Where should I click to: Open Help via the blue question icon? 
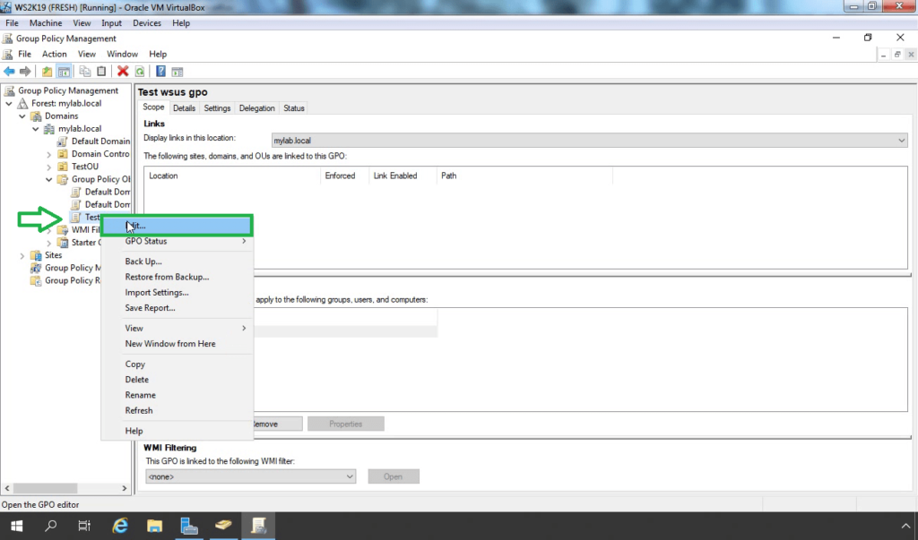(160, 72)
